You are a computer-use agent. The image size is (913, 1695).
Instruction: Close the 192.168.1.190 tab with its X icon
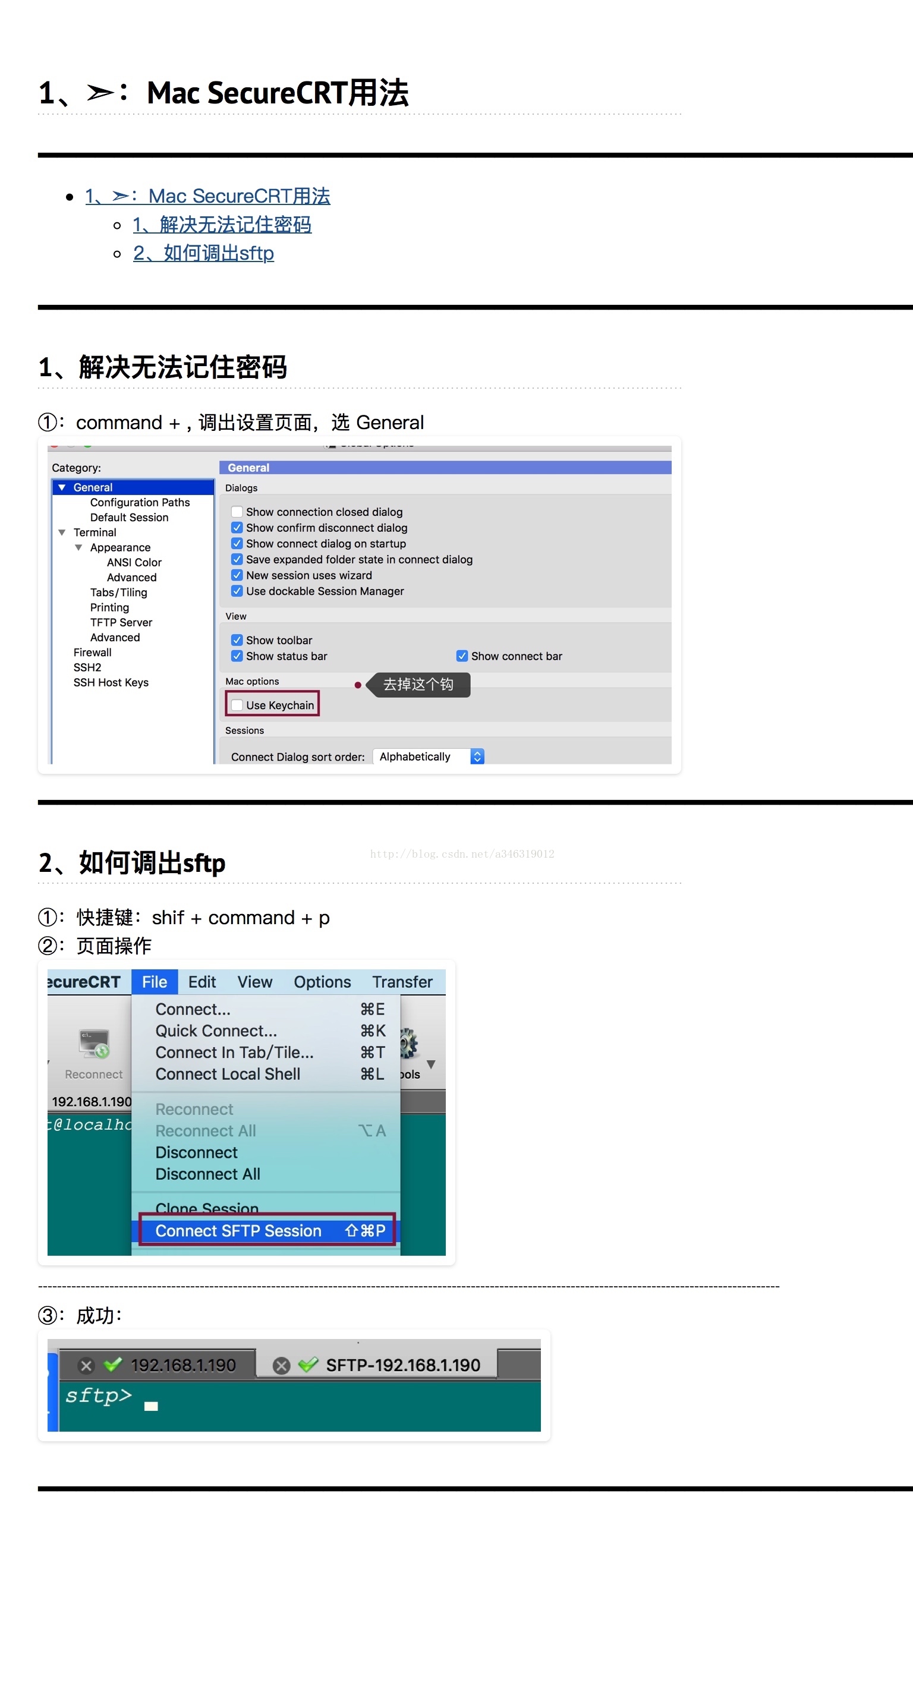coord(86,1365)
